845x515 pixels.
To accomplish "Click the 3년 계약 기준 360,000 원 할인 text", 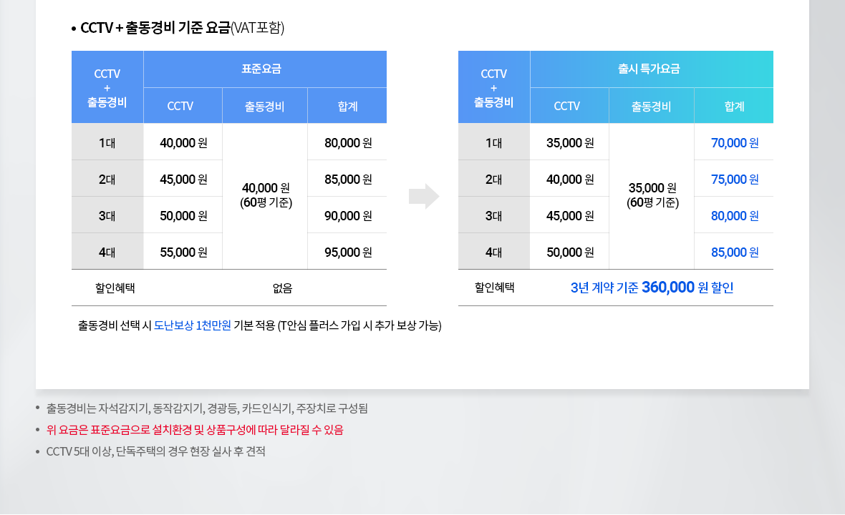I will 652,288.
